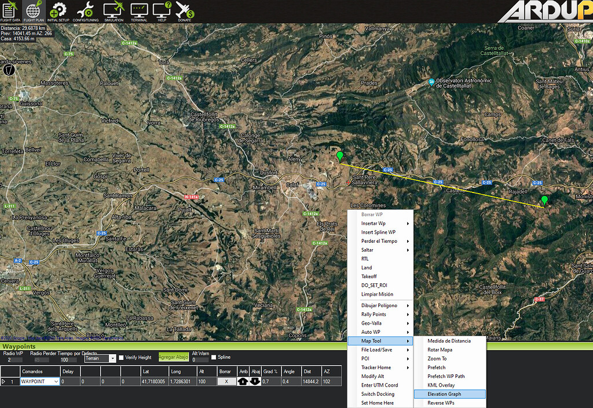Open the Terminal monitor icon
Image resolution: width=593 pixels, height=408 pixels.
pos(138,10)
